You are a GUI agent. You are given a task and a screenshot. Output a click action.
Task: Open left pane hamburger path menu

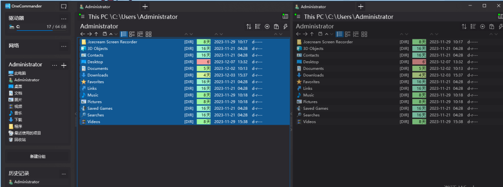coord(82,16)
